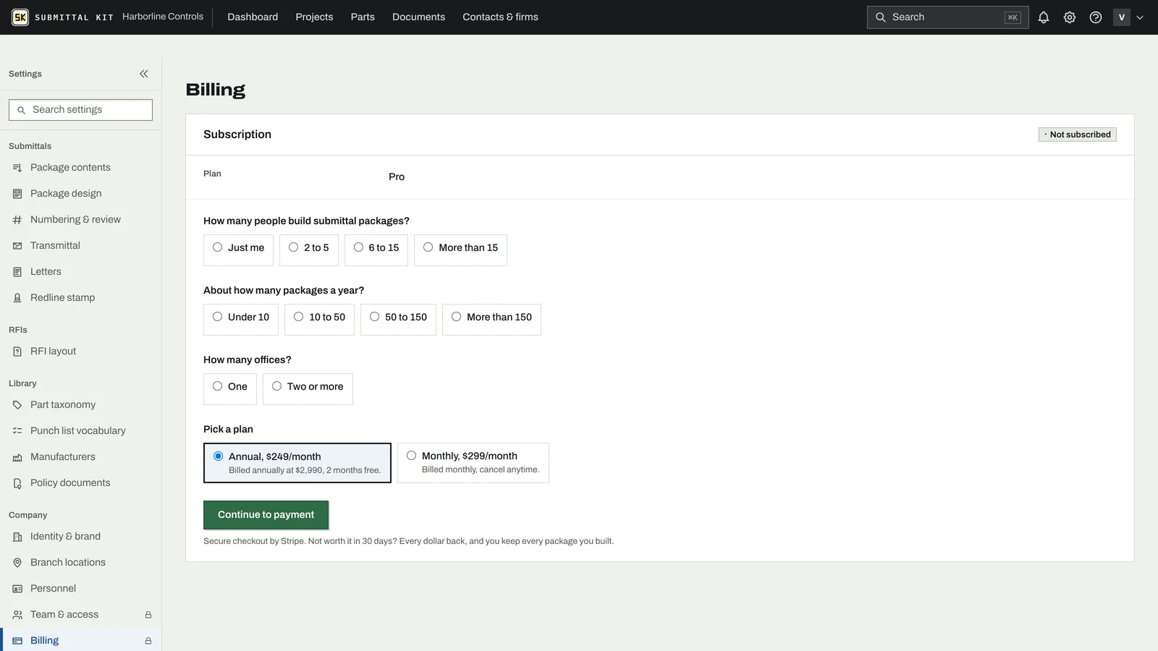Screen dimensions: 1158x651
Task: Click the Redline stamp icon
Action: (x=17, y=298)
